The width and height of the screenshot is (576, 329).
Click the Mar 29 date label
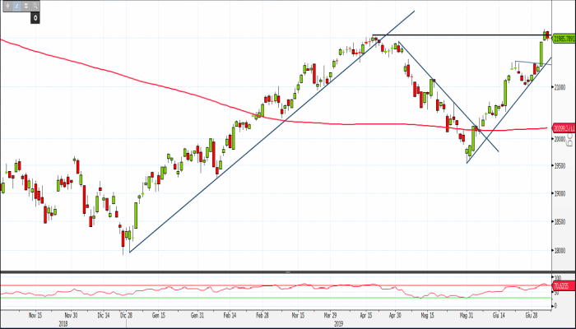click(x=330, y=315)
